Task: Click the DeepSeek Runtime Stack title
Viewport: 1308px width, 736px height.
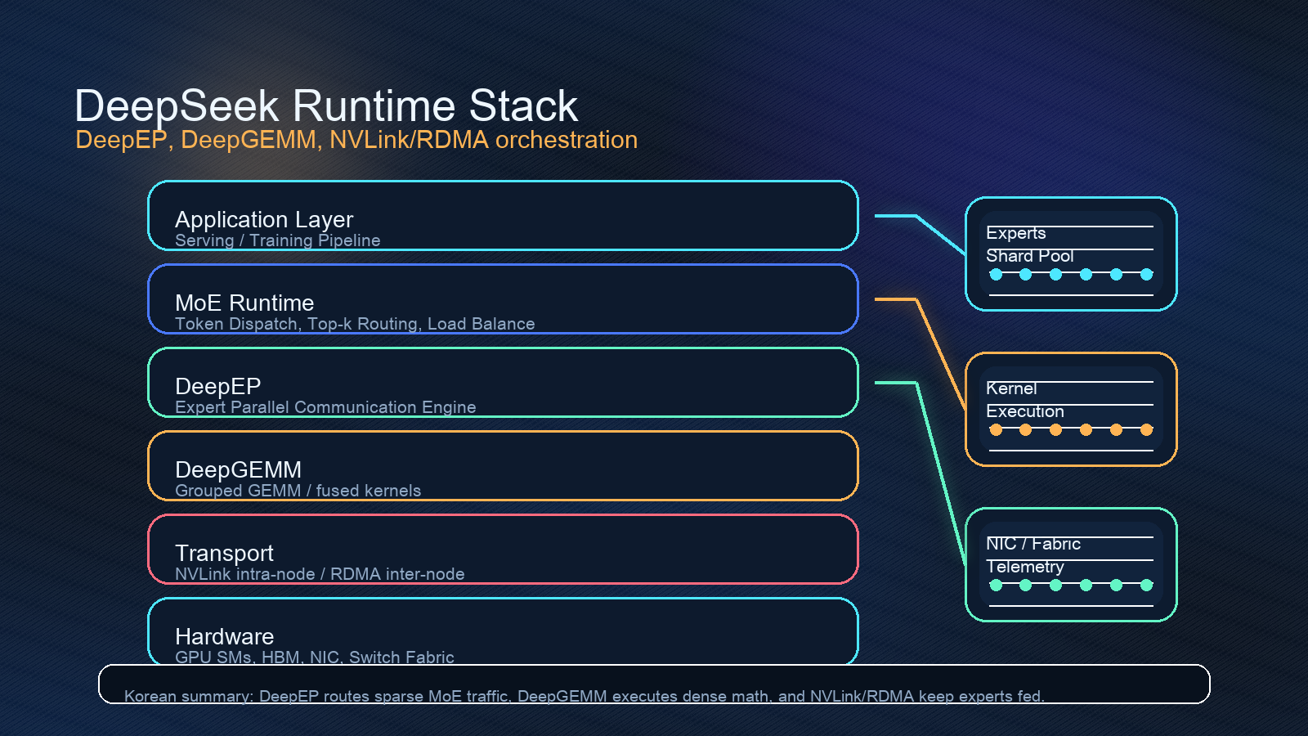Action: (325, 106)
